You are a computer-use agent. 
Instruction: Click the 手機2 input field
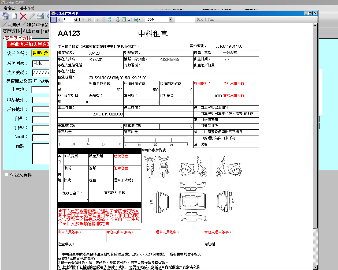pos(41,129)
